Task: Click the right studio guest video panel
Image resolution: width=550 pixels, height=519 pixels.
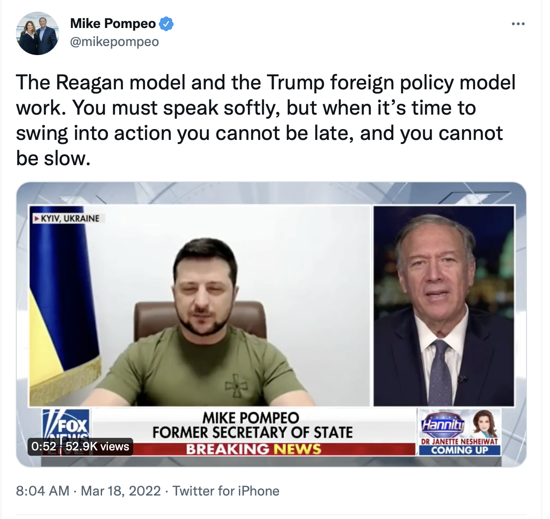Action: pos(444,306)
